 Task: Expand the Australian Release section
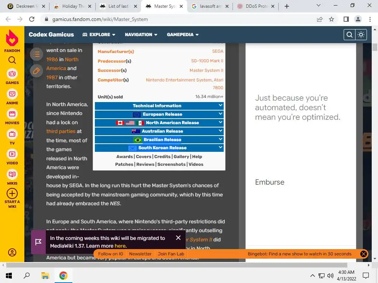click(x=159, y=131)
